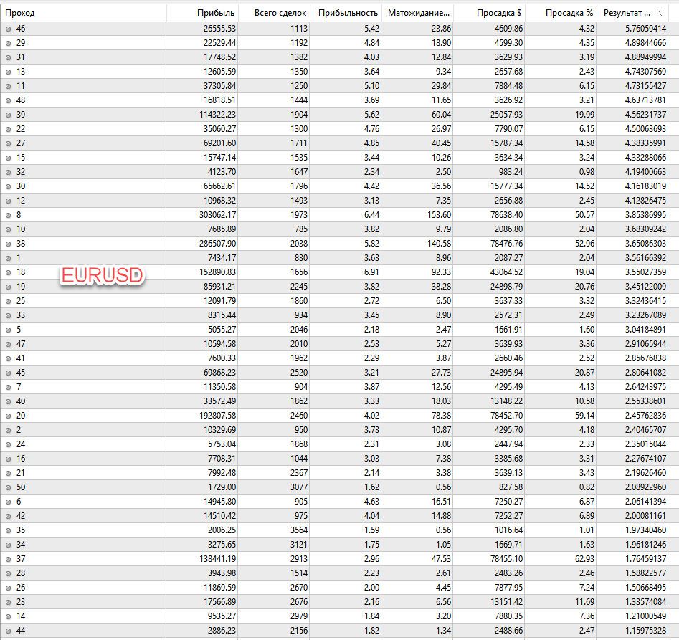The width and height of the screenshot is (679, 640).
Task: Sort by the Прибыльность column header
Action: [x=346, y=13]
